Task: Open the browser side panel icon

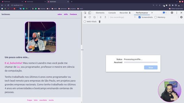Action: click(176, 5)
